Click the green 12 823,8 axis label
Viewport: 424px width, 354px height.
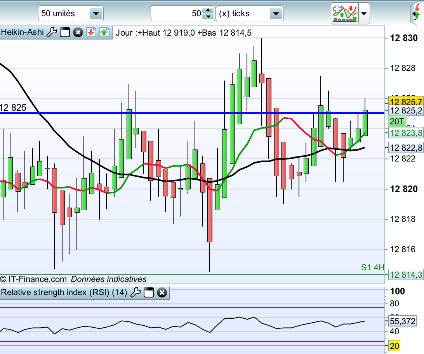(406, 133)
